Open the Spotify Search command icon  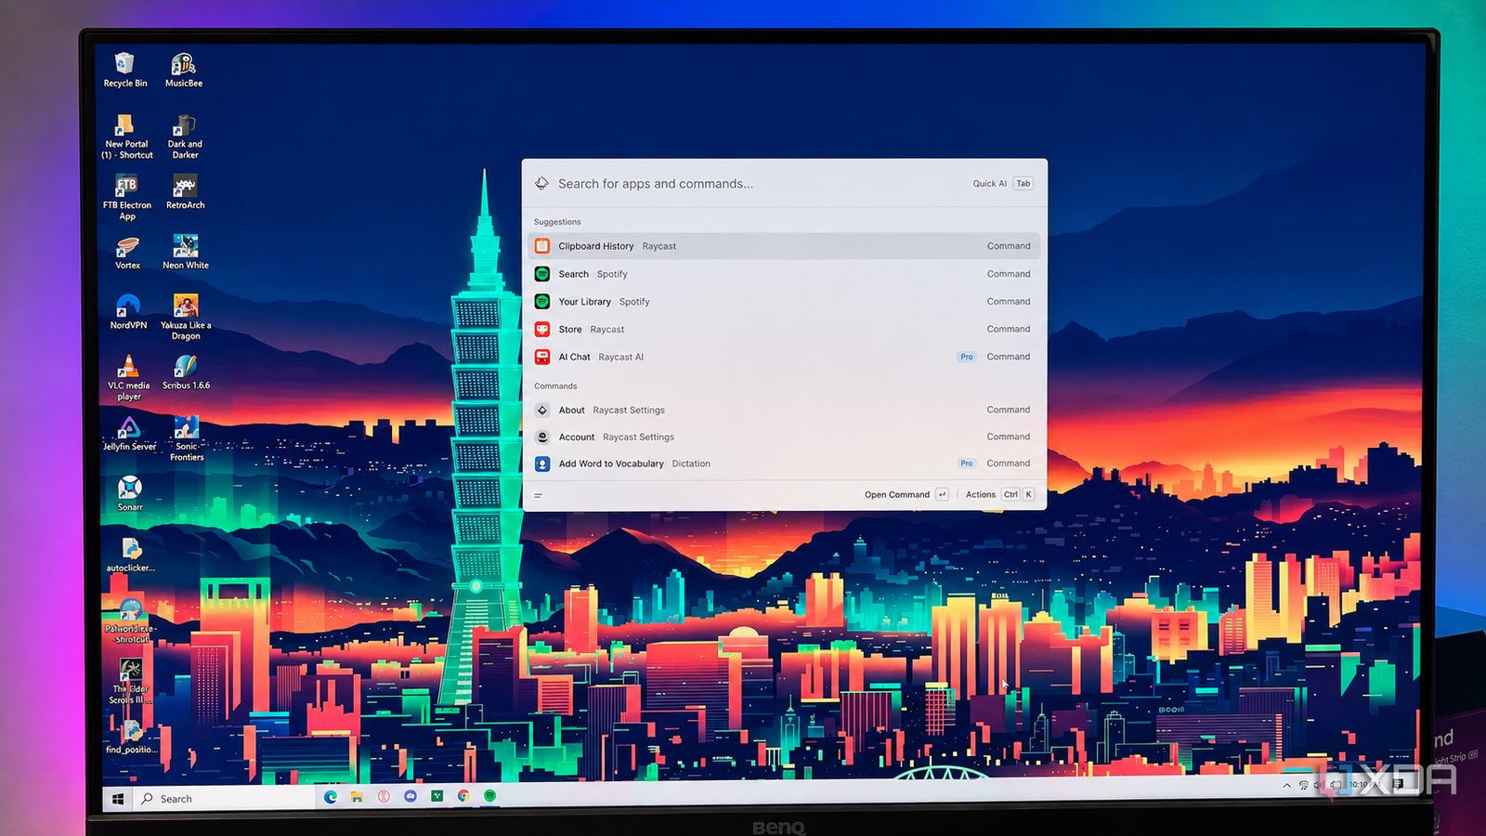(542, 274)
